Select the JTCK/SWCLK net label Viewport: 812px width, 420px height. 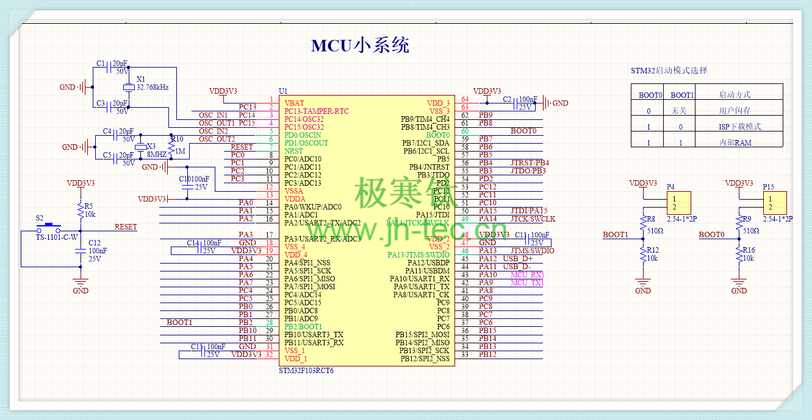point(533,219)
